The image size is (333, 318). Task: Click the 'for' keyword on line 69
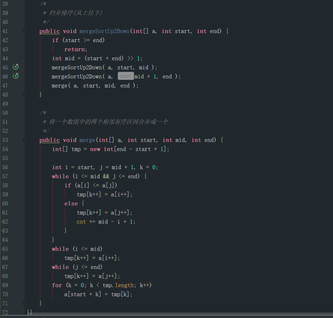point(57,285)
